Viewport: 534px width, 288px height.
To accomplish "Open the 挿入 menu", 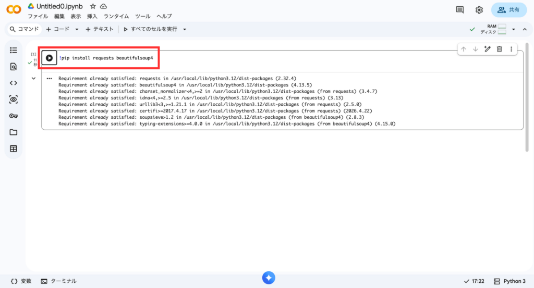I will (92, 16).
